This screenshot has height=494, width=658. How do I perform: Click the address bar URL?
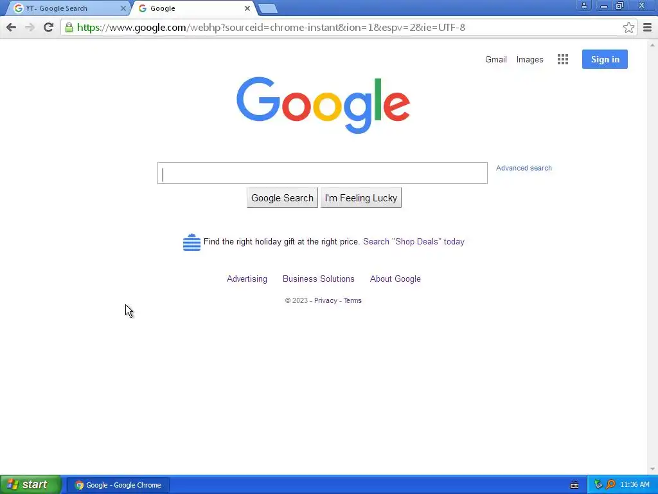coord(271,28)
